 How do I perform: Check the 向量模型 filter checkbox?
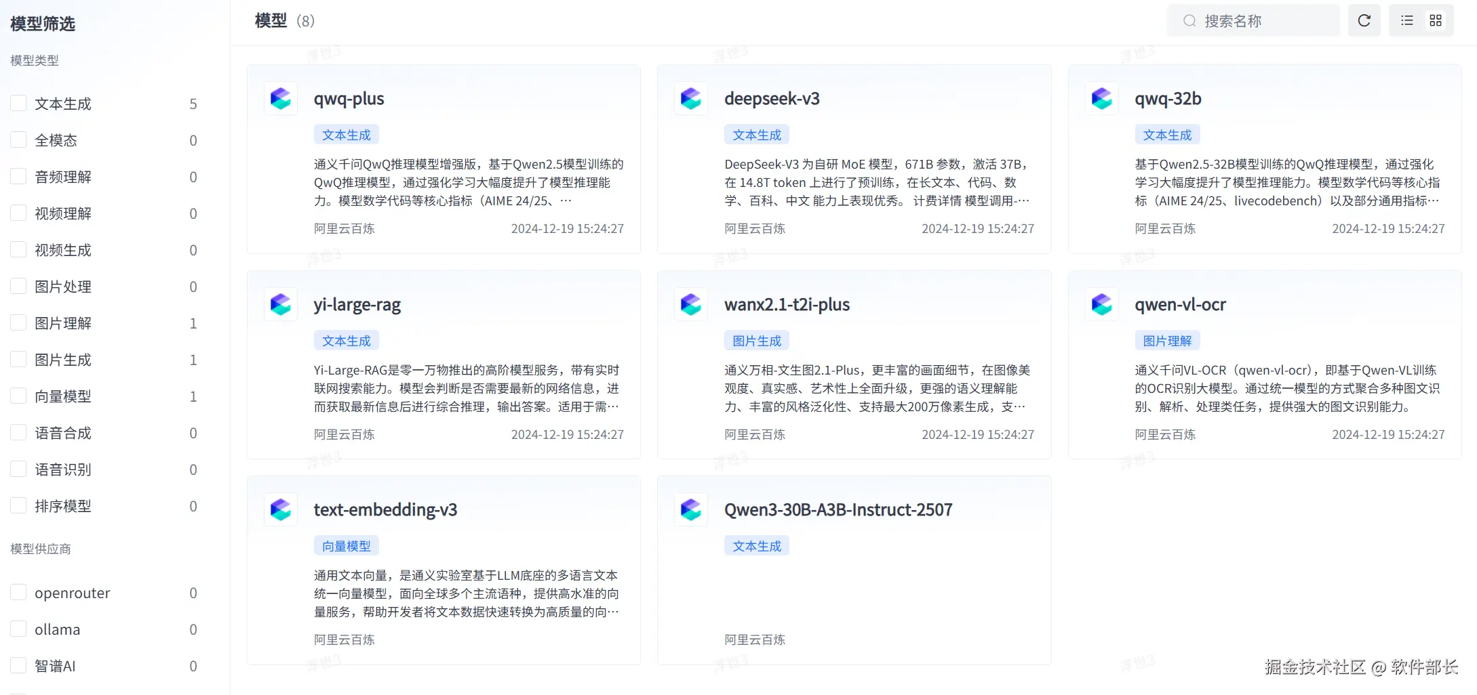[18, 396]
